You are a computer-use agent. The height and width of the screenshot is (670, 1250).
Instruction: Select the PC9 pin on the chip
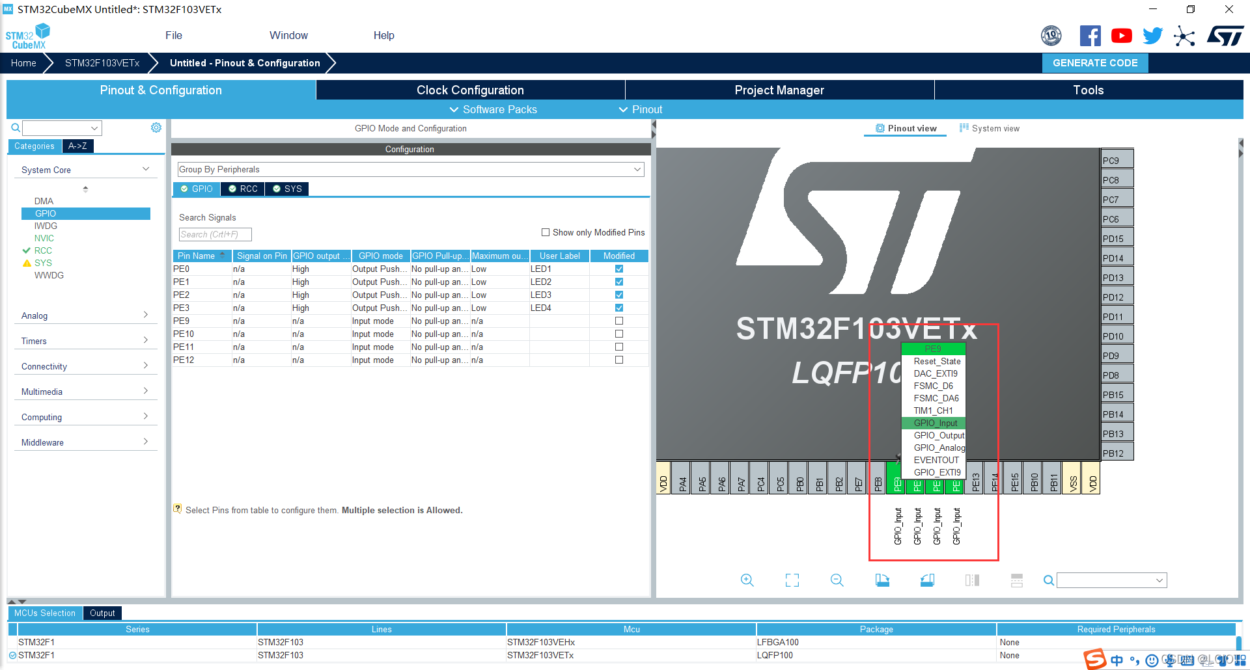coord(1117,159)
